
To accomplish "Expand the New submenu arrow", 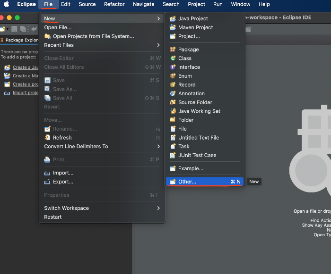I will click(x=158, y=18).
